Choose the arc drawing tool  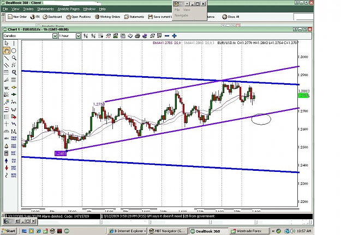click(7, 132)
